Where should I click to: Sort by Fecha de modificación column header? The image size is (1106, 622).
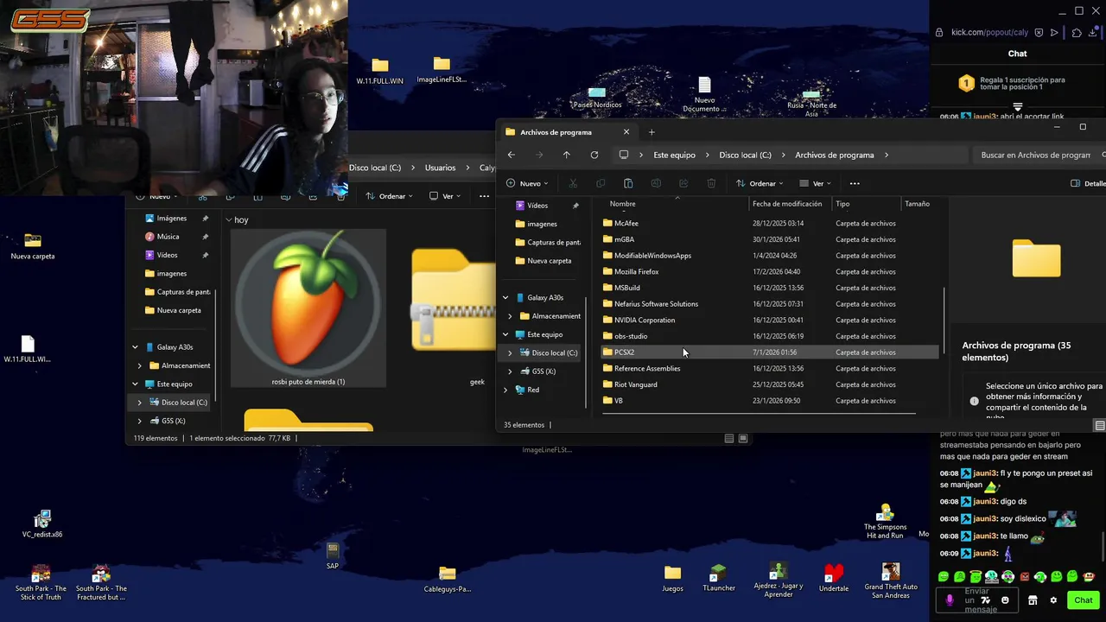click(x=787, y=204)
